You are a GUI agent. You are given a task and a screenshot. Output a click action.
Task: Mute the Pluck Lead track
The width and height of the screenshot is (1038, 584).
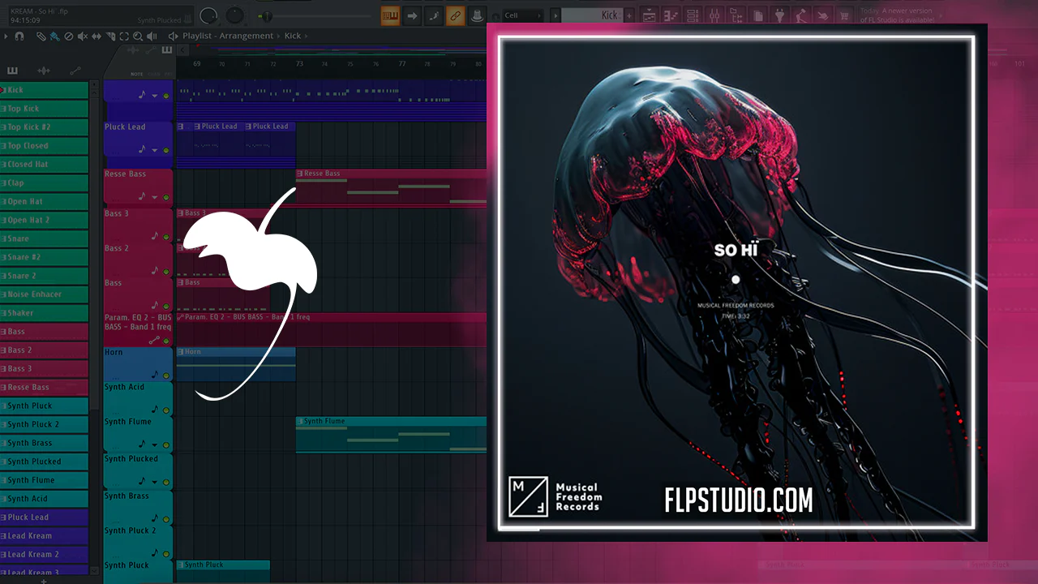click(x=166, y=150)
